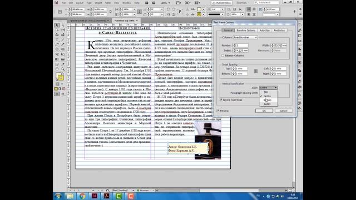The width and height of the screenshot is (356, 200).
Task: Click Cancel in Text Frame Options
Action: [x=284, y=111]
